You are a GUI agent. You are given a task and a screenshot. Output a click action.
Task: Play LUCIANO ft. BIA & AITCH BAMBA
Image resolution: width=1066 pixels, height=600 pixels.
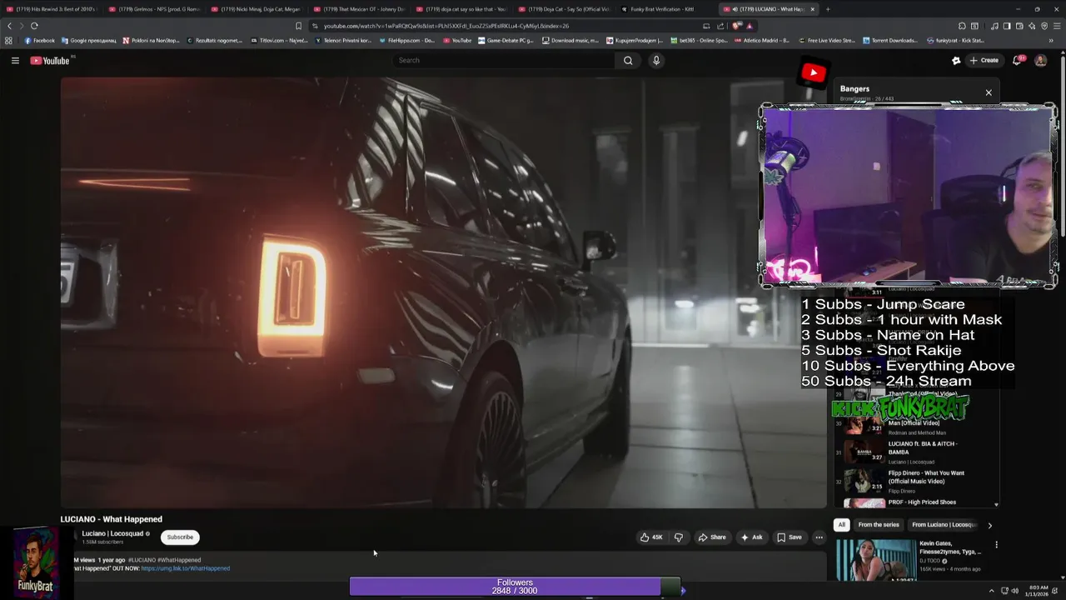point(914,452)
